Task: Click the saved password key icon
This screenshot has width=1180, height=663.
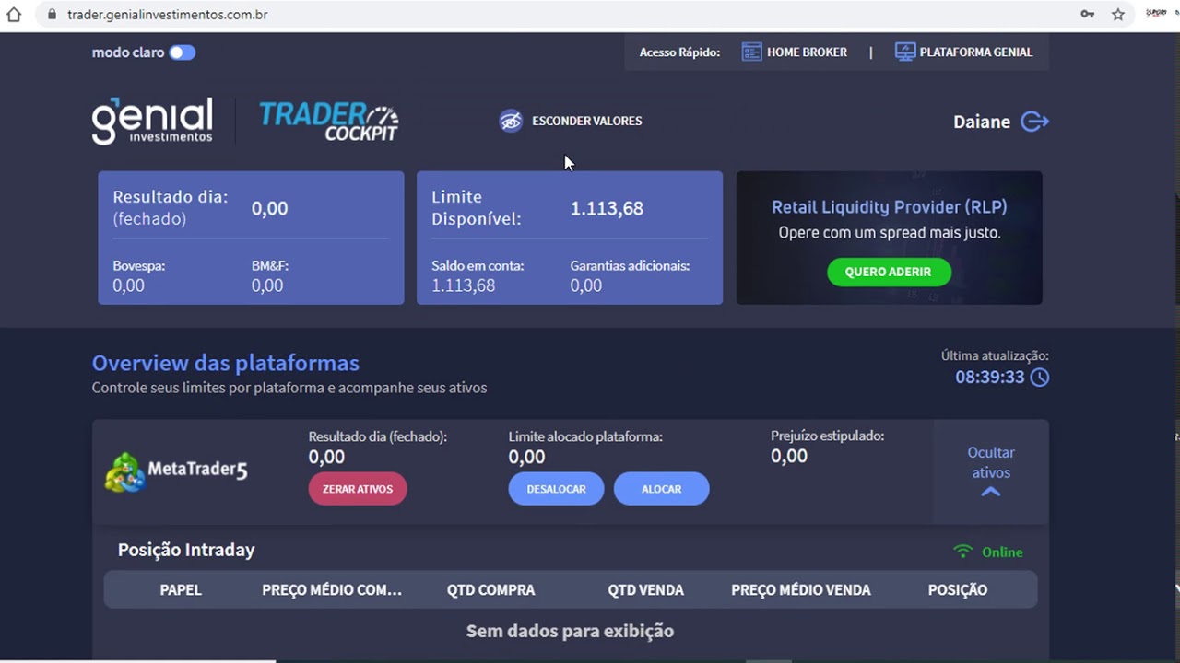Action: pyautogui.click(x=1088, y=15)
